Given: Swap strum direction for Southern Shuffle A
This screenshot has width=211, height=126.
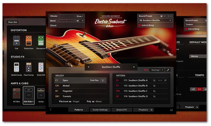Looking at the screenshot, I should click(154, 80).
